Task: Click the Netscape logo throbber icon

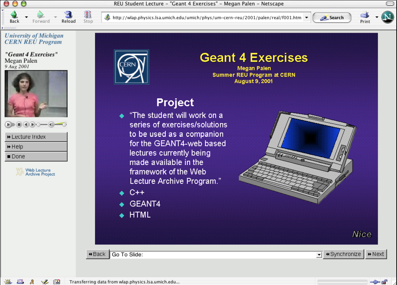Action: (x=387, y=17)
